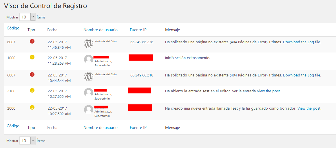
Task: Download the Log file for 11:46.846 AM event
Action: (x=302, y=42)
